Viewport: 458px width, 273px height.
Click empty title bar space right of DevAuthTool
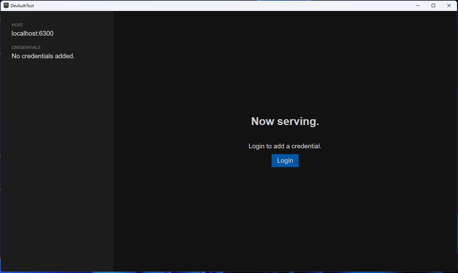[205, 5]
